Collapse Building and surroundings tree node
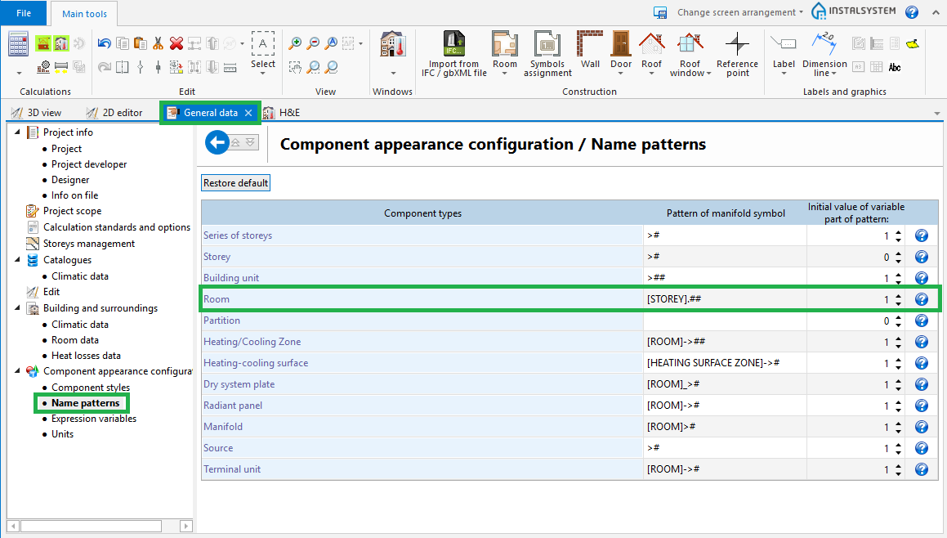This screenshot has width=947, height=538. coord(18,308)
